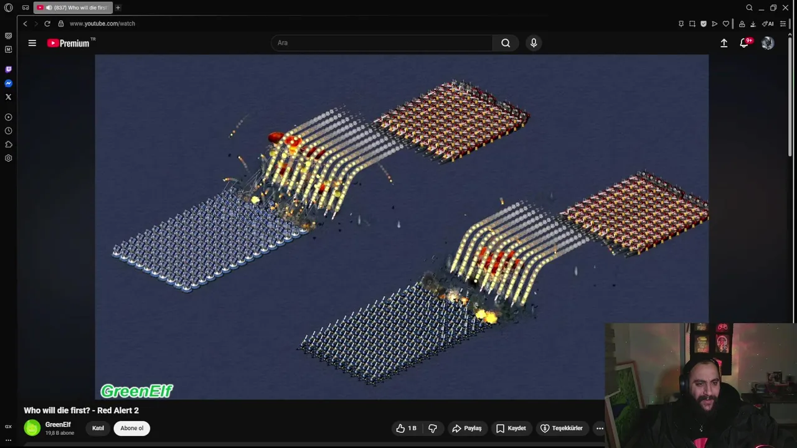Open History clock in sidebar
Viewport: 797px width, 448px height.
point(8,131)
